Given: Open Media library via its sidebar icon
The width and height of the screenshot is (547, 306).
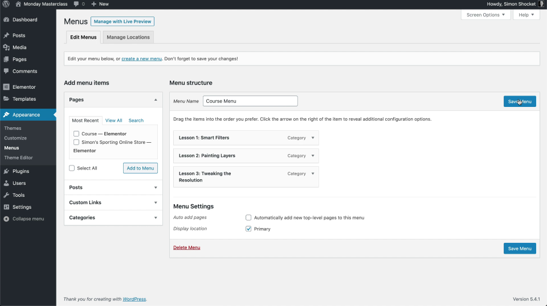Looking at the screenshot, I should (x=6, y=48).
